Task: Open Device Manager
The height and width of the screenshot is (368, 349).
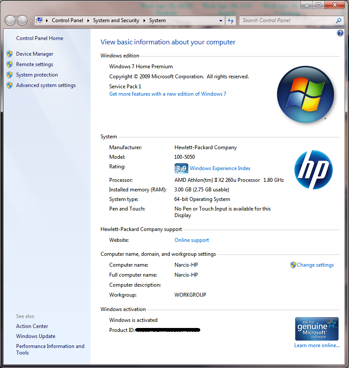Action: [x=34, y=54]
